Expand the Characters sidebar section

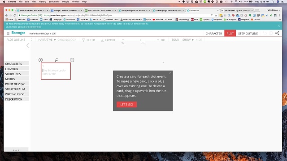17,64
